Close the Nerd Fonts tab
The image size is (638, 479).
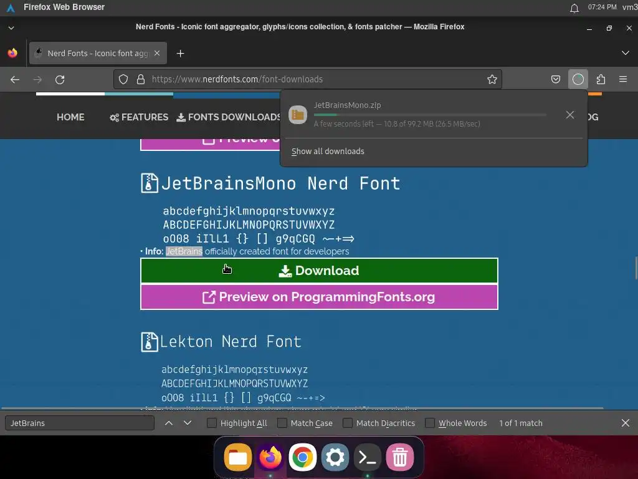(157, 54)
